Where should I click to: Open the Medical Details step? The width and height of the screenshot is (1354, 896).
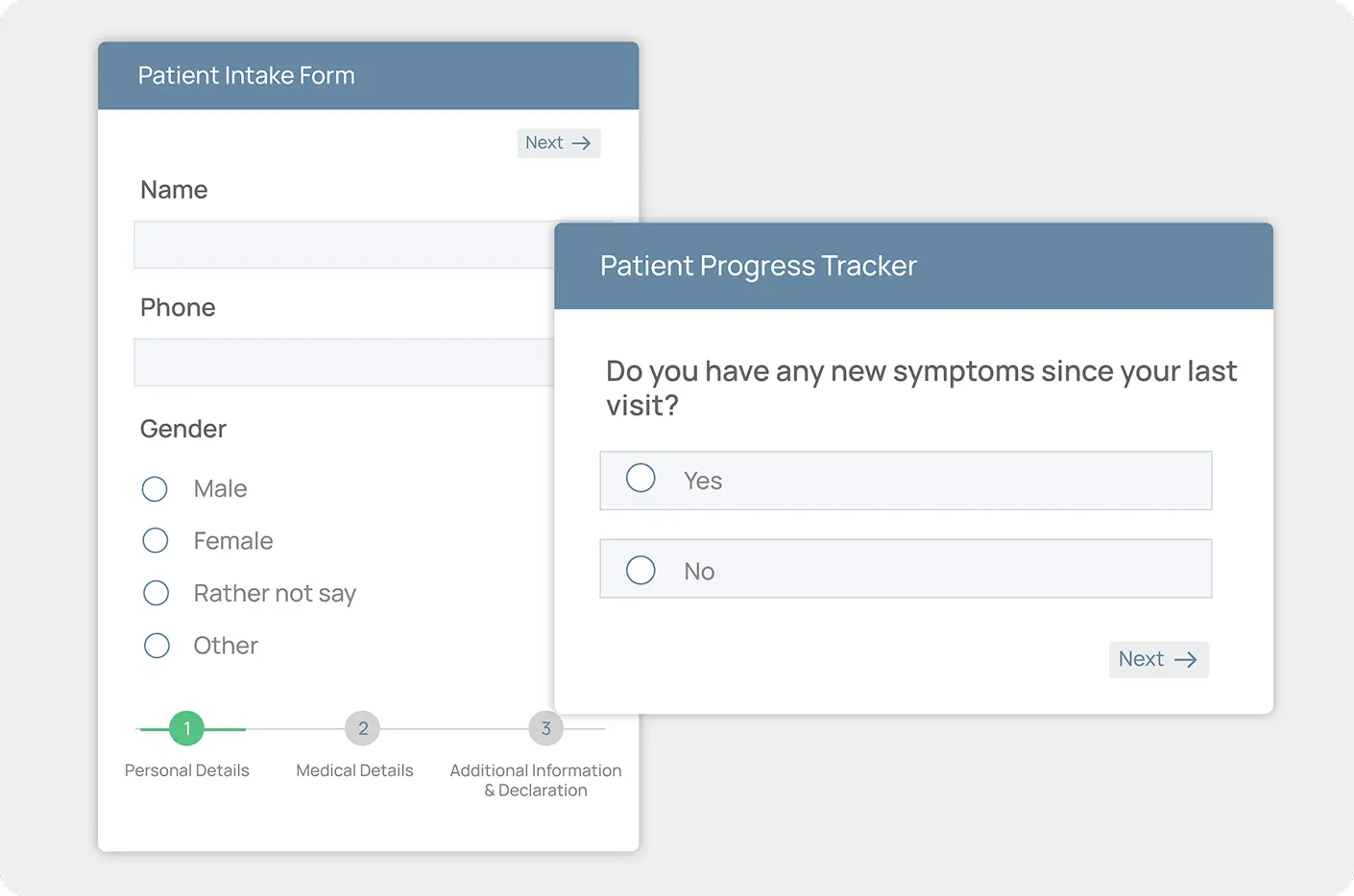tap(354, 769)
